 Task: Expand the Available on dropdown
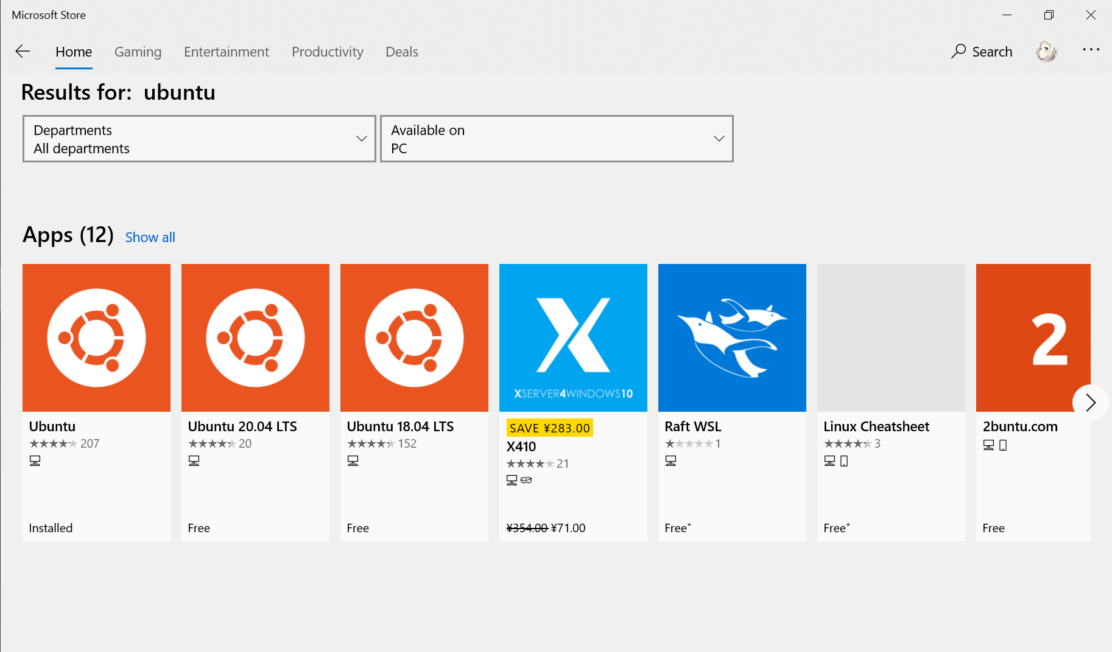coord(557,139)
